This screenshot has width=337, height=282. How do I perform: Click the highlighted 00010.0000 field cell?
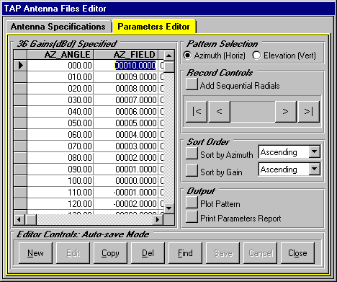(126, 66)
